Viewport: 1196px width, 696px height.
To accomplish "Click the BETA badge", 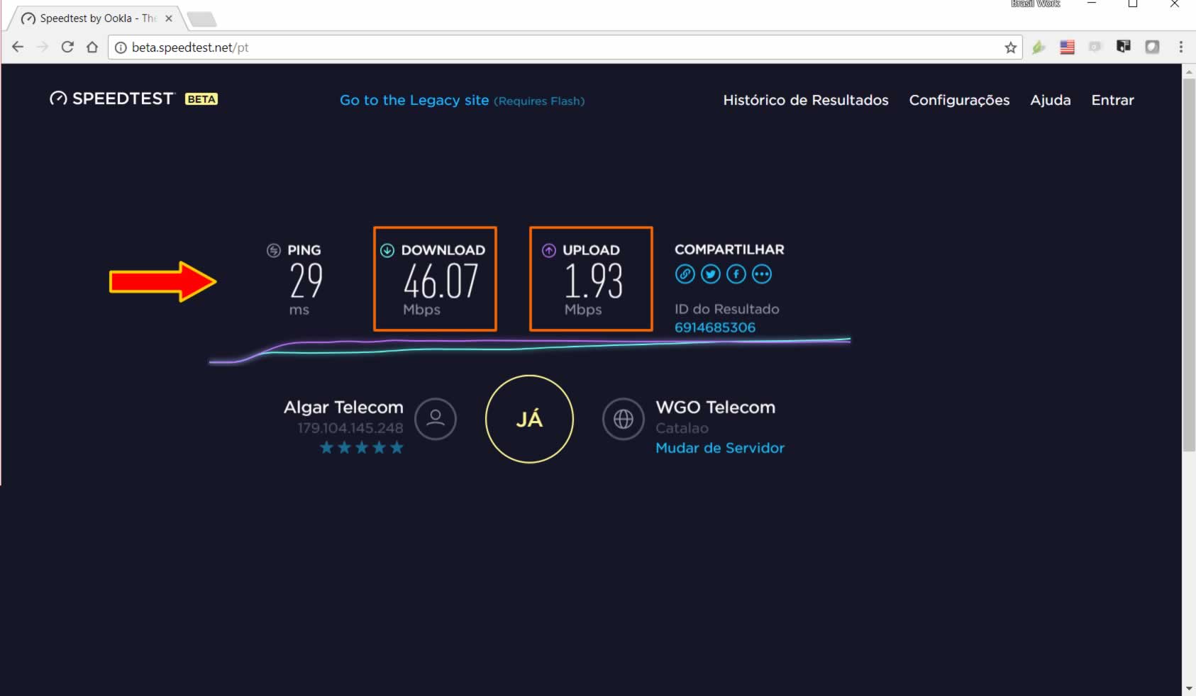I will point(201,99).
